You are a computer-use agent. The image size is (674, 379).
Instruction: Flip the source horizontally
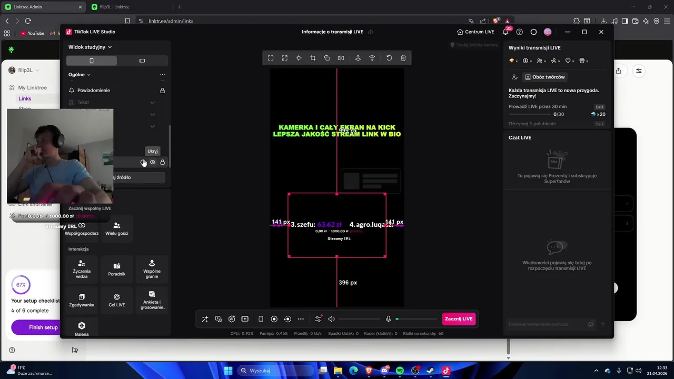point(341,58)
